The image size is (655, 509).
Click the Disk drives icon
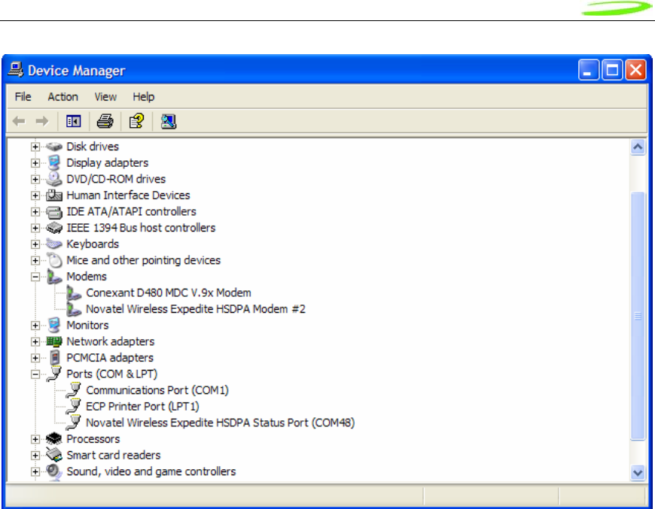pyautogui.click(x=54, y=147)
